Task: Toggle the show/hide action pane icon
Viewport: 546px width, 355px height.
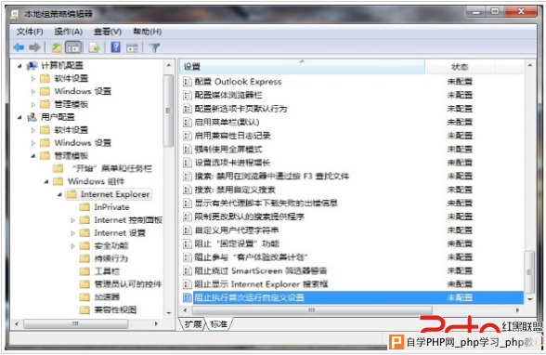Action: 132,47
